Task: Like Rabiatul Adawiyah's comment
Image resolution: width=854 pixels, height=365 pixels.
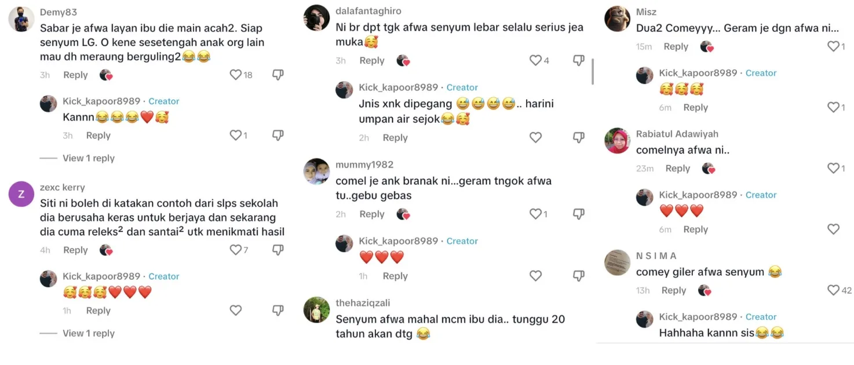Action: (833, 168)
